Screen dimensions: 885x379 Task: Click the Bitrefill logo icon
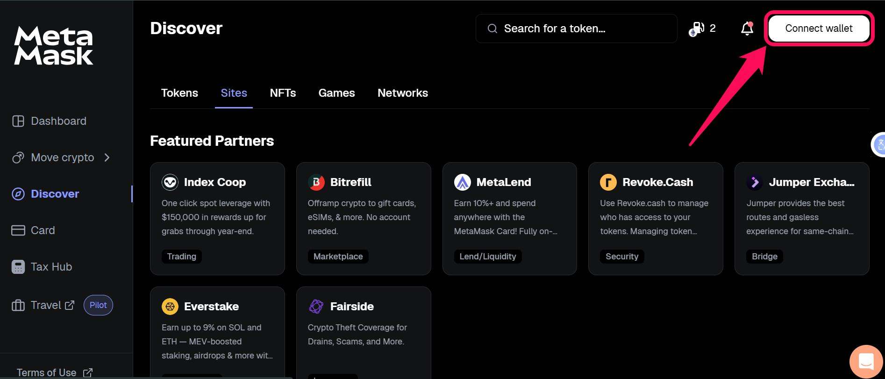tap(316, 182)
